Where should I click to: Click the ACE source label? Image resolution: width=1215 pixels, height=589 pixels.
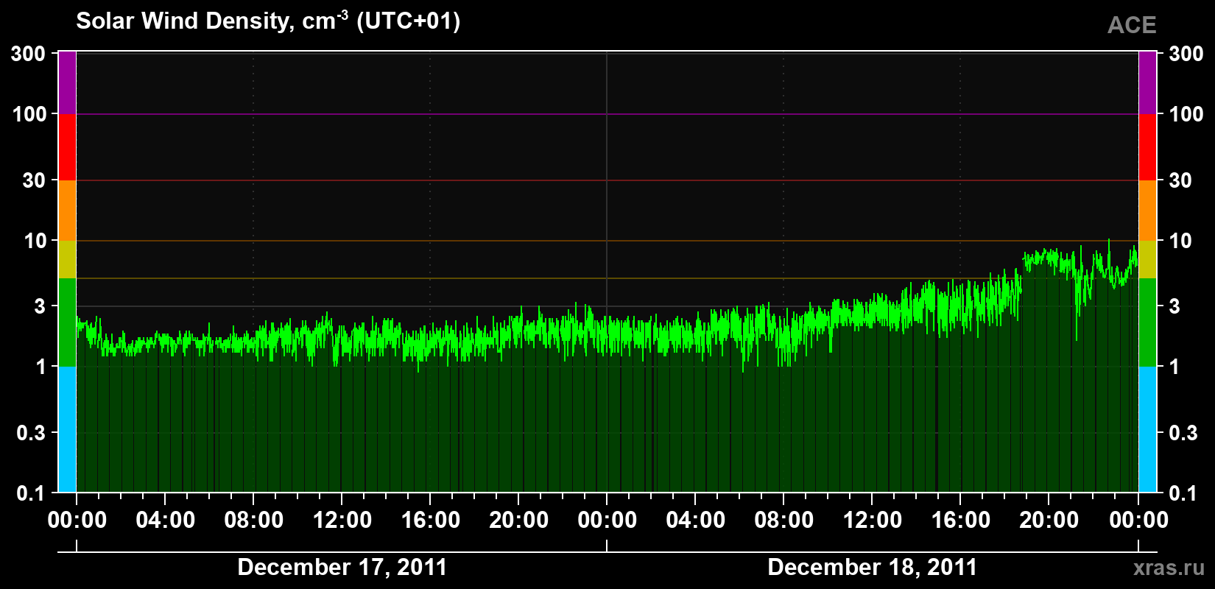coord(1132,26)
